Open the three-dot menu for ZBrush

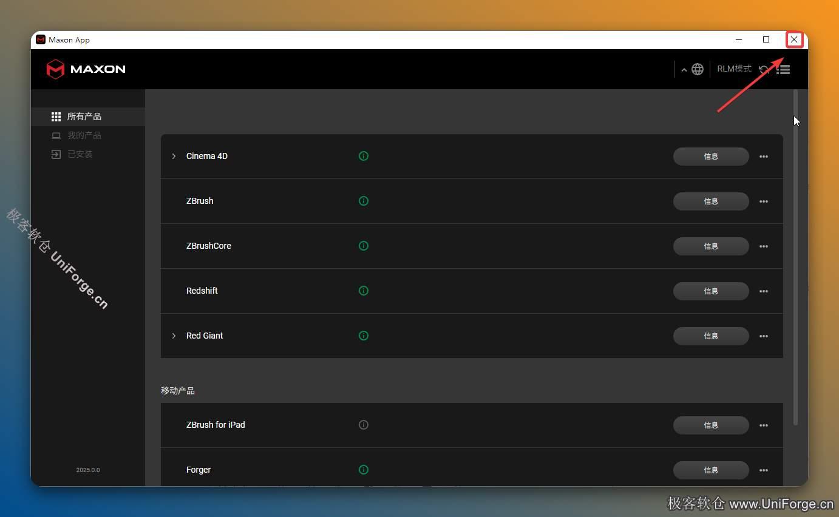coord(764,201)
